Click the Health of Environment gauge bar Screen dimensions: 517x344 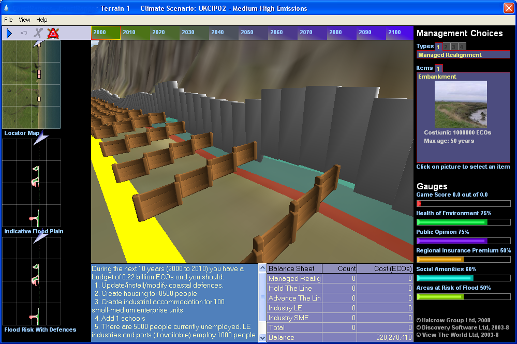(x=463, y=222)
